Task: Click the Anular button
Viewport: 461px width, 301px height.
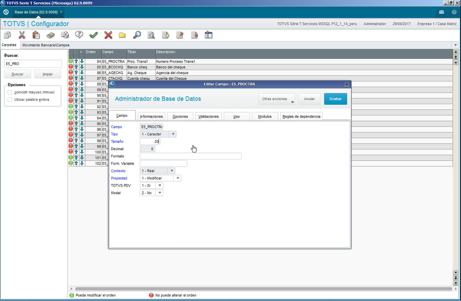Action: tap(309, 99)
